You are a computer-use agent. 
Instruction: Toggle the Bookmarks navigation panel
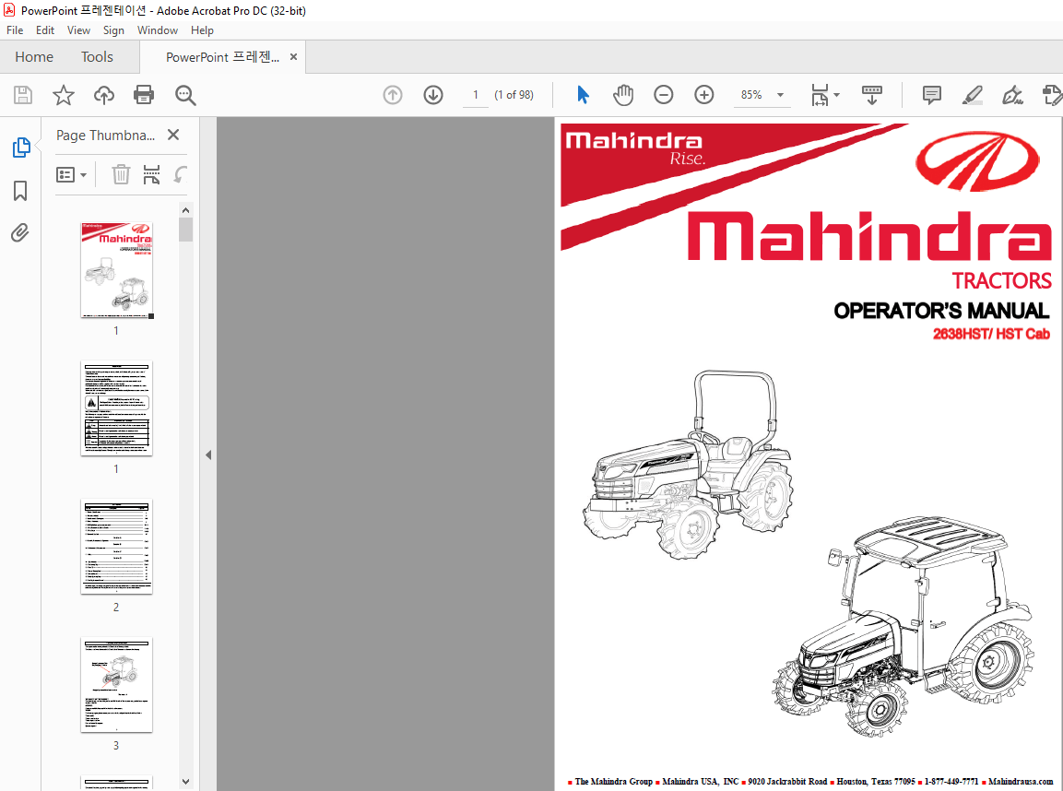[x=20, y=191]
